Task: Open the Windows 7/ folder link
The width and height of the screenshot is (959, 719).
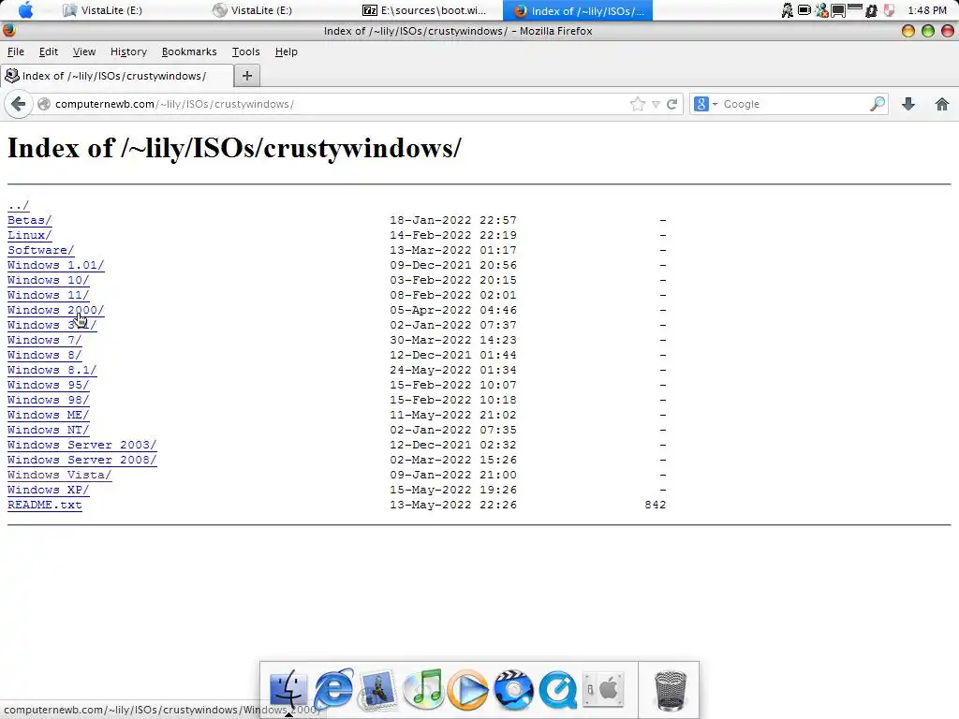Action: click(x=44, y=340)
